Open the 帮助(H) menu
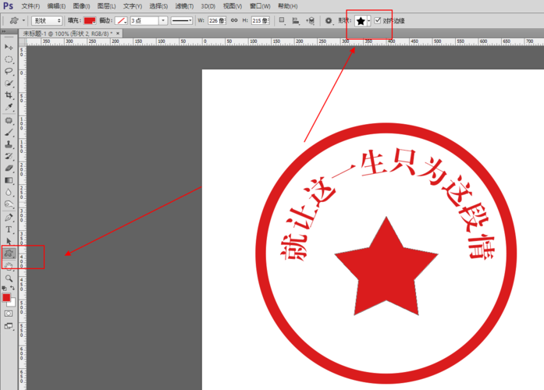544x390 pixels. pos(288,6)
